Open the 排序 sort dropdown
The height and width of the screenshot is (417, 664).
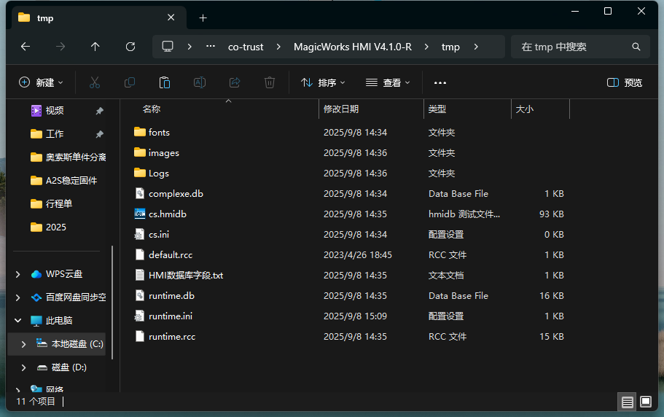coord(323,82)
